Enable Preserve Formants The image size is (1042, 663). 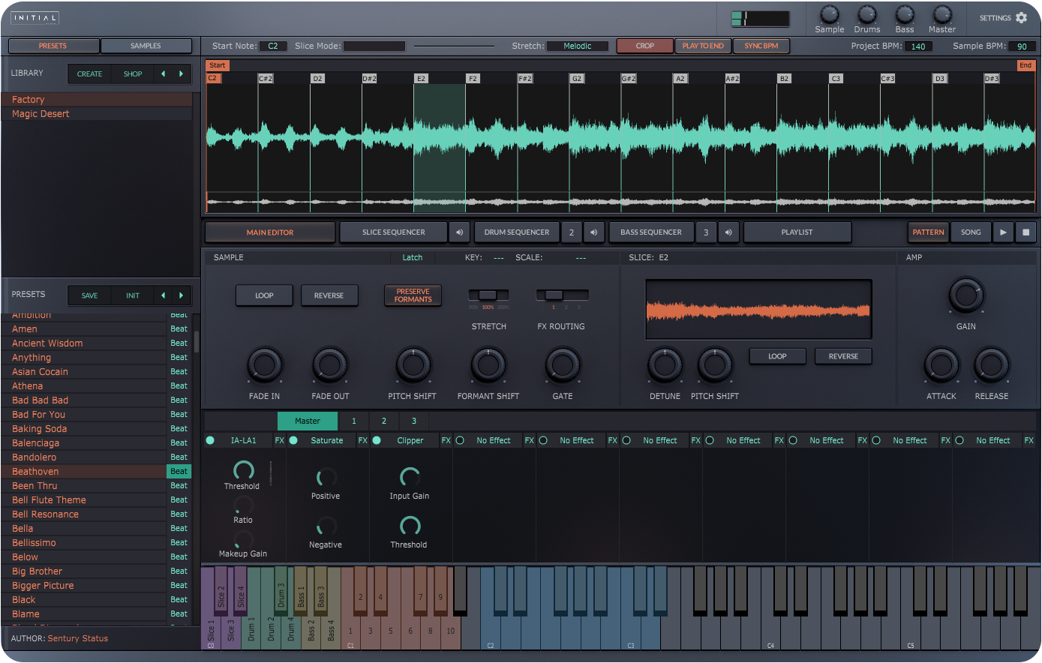(x=413, y=295)
